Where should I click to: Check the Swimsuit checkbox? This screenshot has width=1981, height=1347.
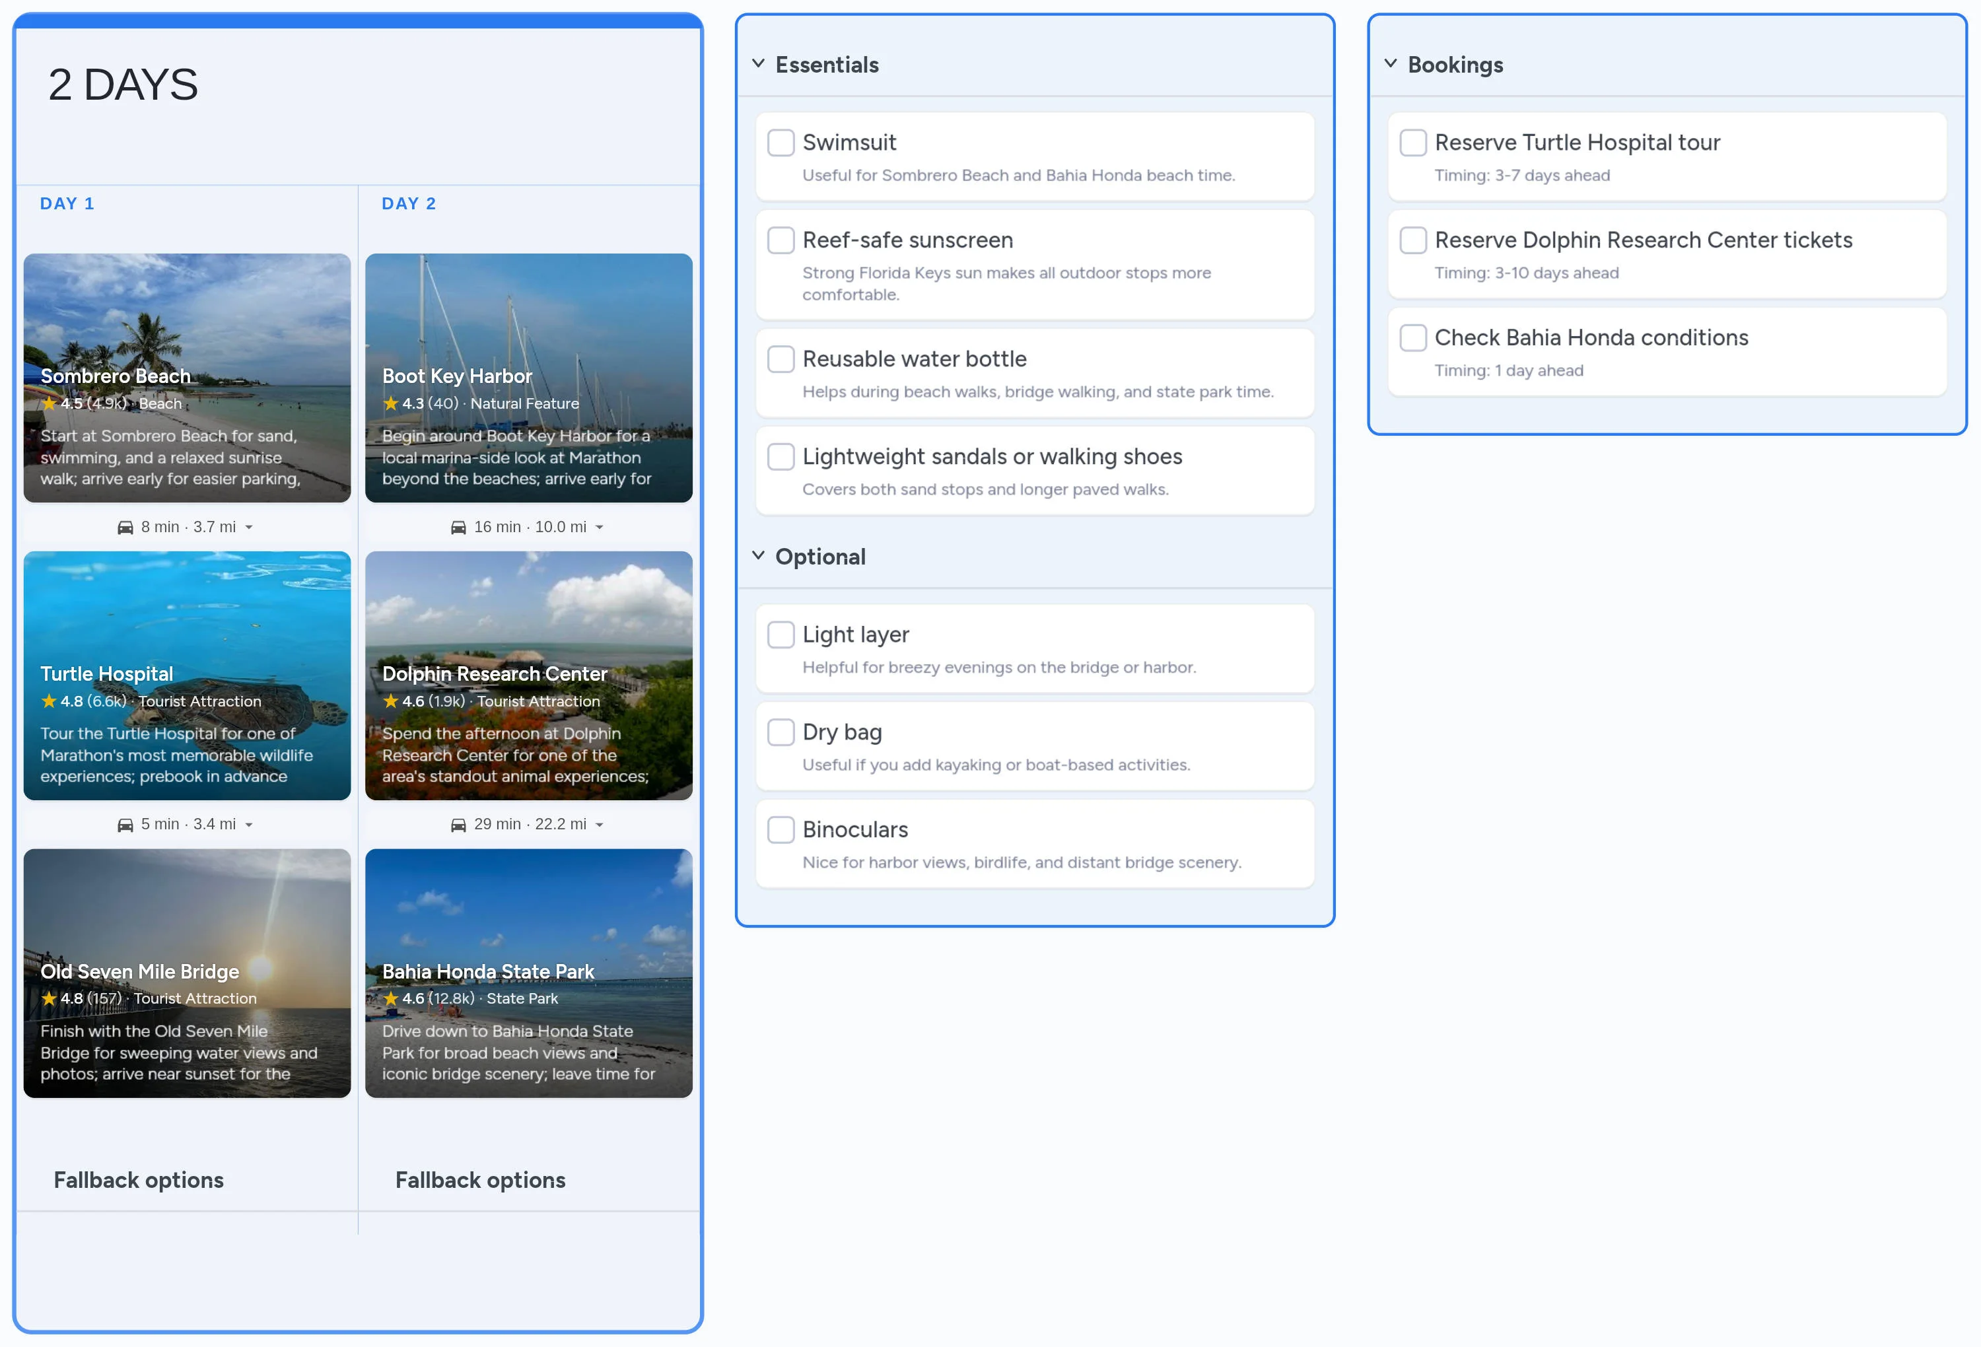tap(781, 143)
